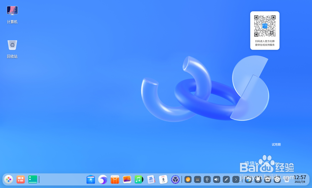
Task: Open the calendar showing JUL 8
Action: pos(163,179)
